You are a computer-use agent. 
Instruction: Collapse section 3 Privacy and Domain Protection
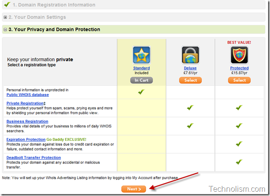click(5, 30)
